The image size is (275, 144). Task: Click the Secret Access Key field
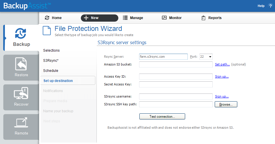(176, 84)
